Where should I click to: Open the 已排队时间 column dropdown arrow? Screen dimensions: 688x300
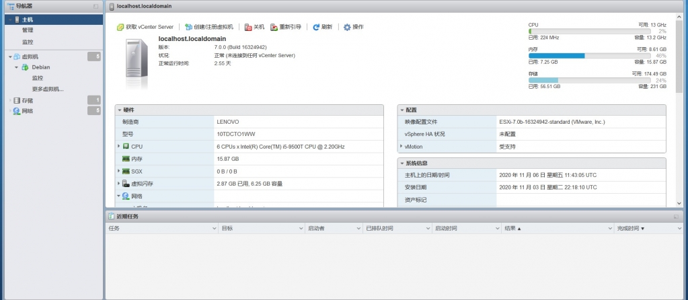(x=428, y=229)
